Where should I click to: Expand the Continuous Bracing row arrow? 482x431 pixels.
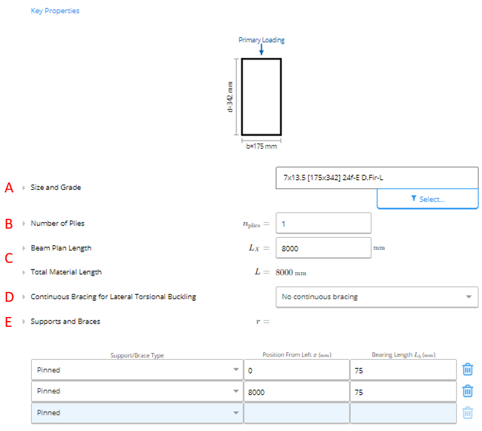[x=24, y=297]
